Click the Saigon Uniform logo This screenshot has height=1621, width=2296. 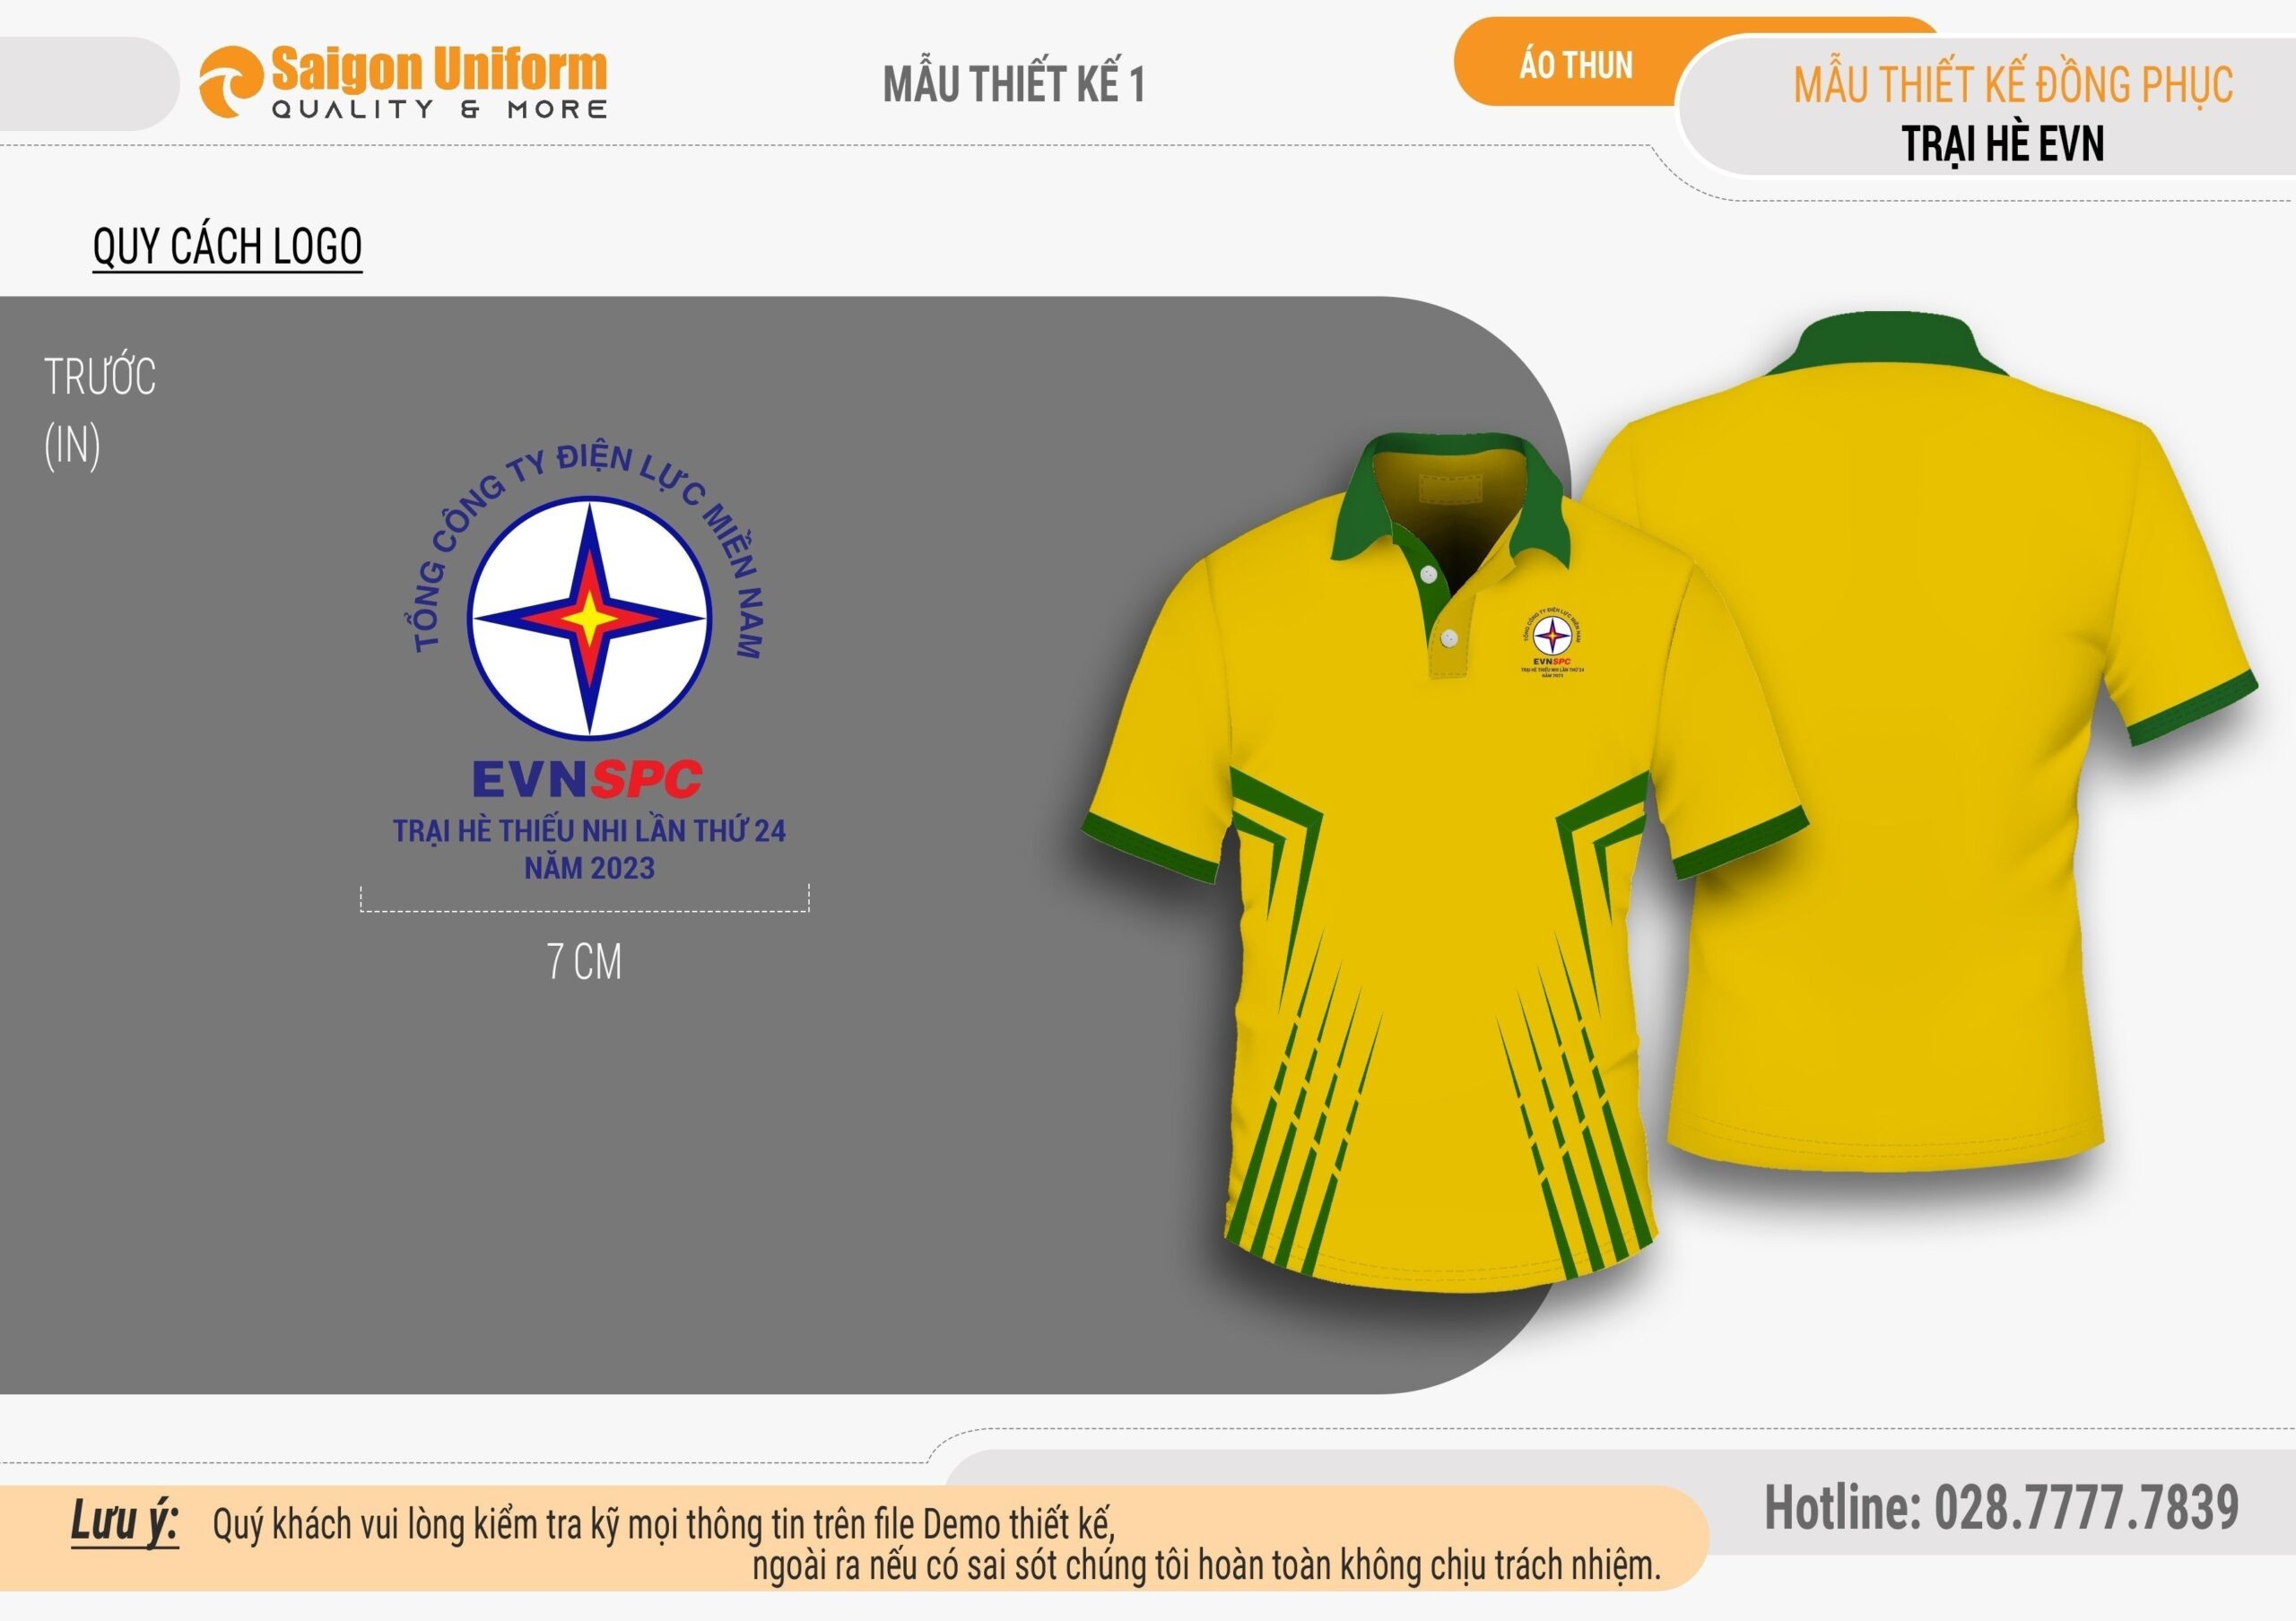(x=403, y=82)
